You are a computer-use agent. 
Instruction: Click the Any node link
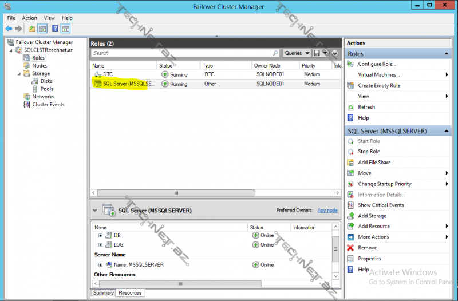point(327,211)
